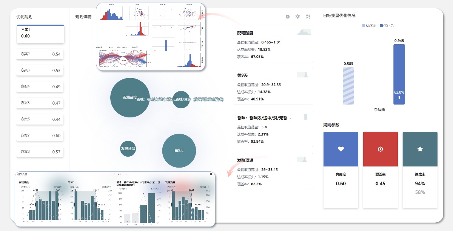The image size is (453, 231).
Task: Select 方案8 at the bottom of the plan list
Action: (x=39, y=151)
